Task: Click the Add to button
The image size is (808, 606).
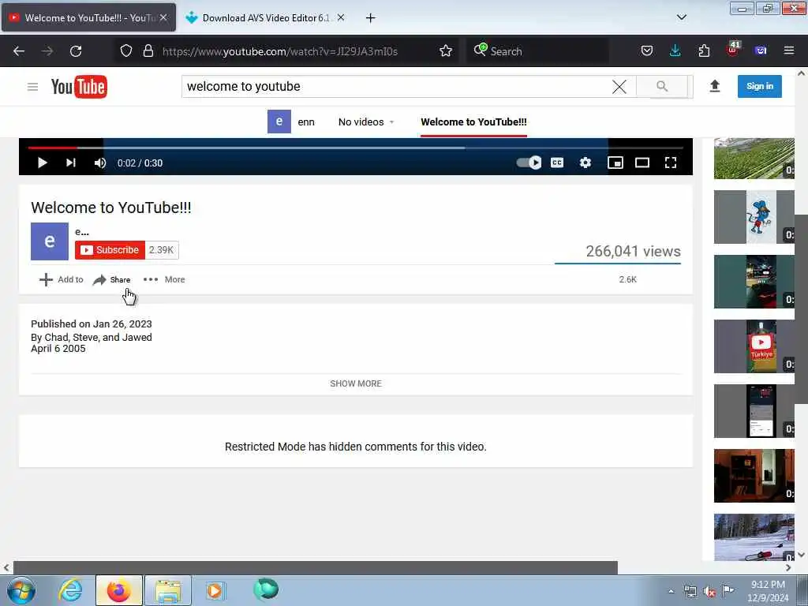Action: pos(62,279)
